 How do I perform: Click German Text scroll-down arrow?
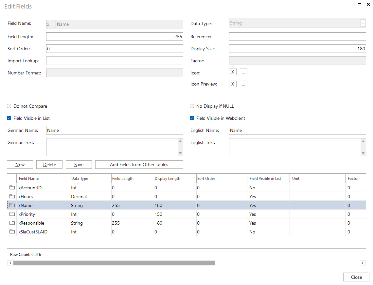180,153
